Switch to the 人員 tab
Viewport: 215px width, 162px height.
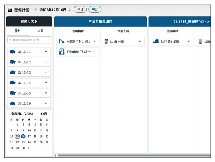pos(40,31)
